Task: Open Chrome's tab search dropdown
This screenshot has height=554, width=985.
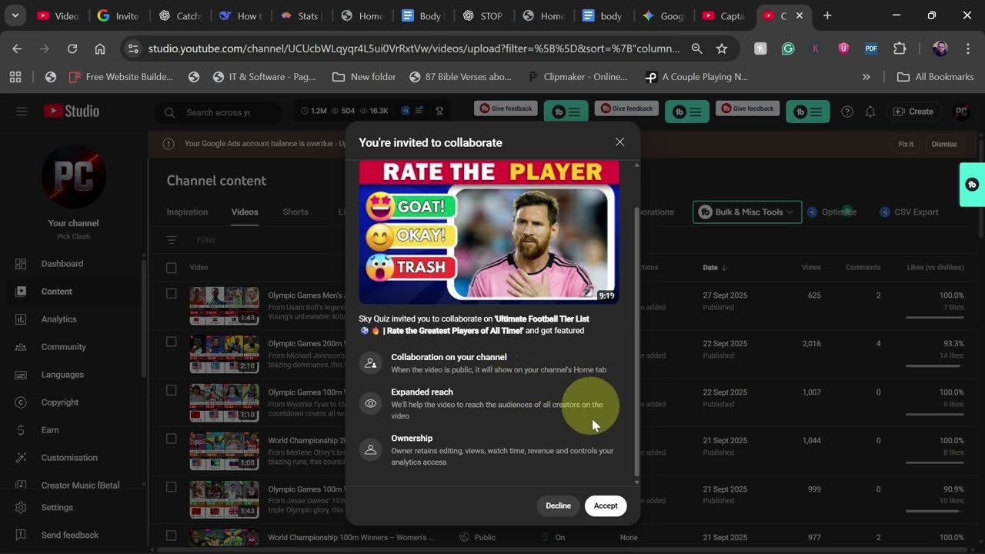Action: tap(15, 15)
